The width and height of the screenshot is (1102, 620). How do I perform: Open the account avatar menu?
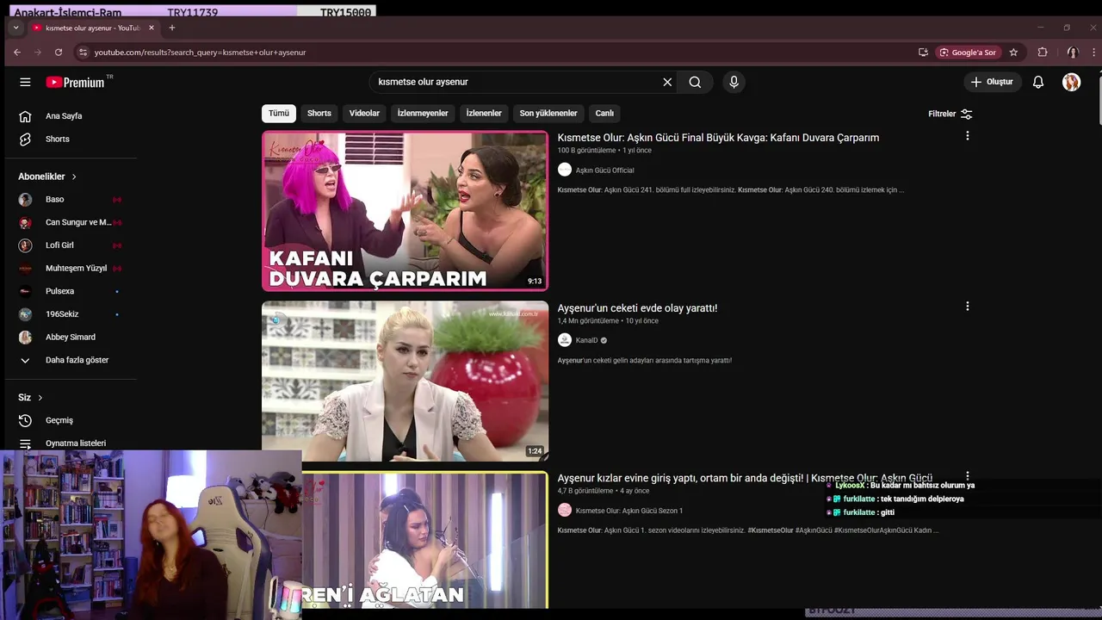[1071, 82]
